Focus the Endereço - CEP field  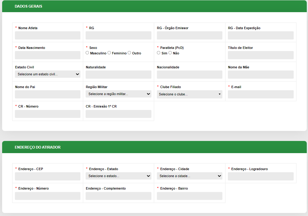48,177
